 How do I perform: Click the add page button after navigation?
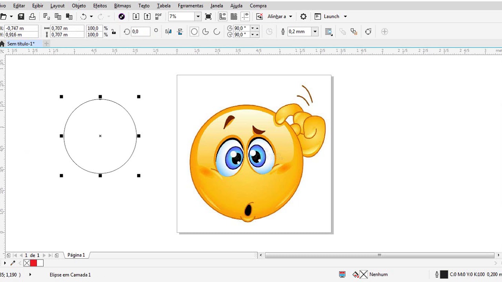(56, 255)
